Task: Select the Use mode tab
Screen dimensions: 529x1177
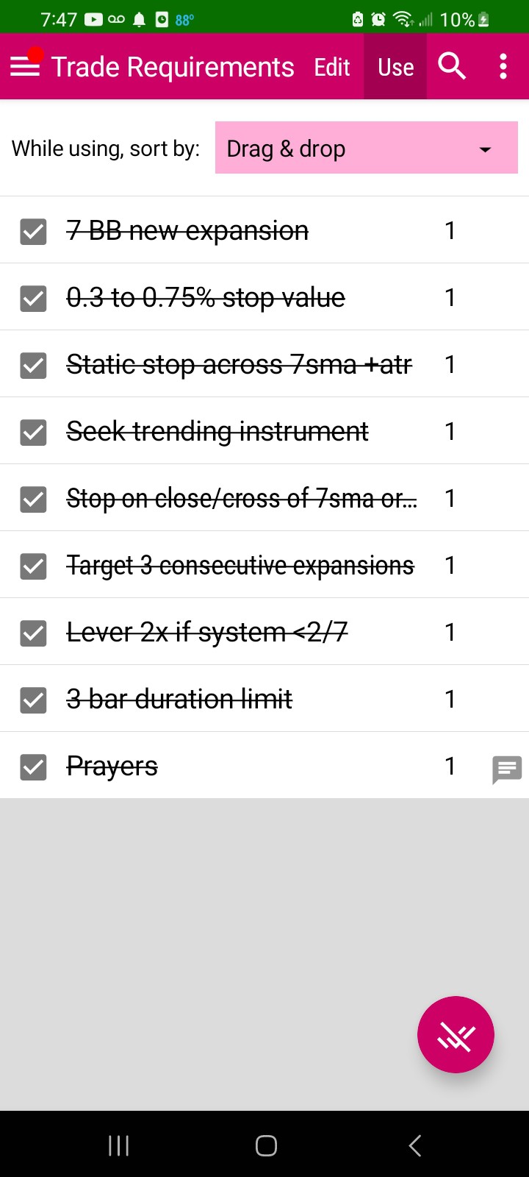Action: pyautogui.click(x=395, y=68)
